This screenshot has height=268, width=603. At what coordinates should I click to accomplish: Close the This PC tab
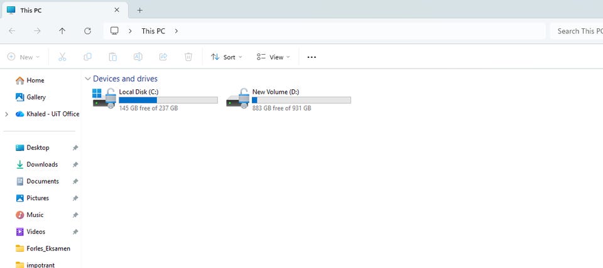tap(117, 10)
